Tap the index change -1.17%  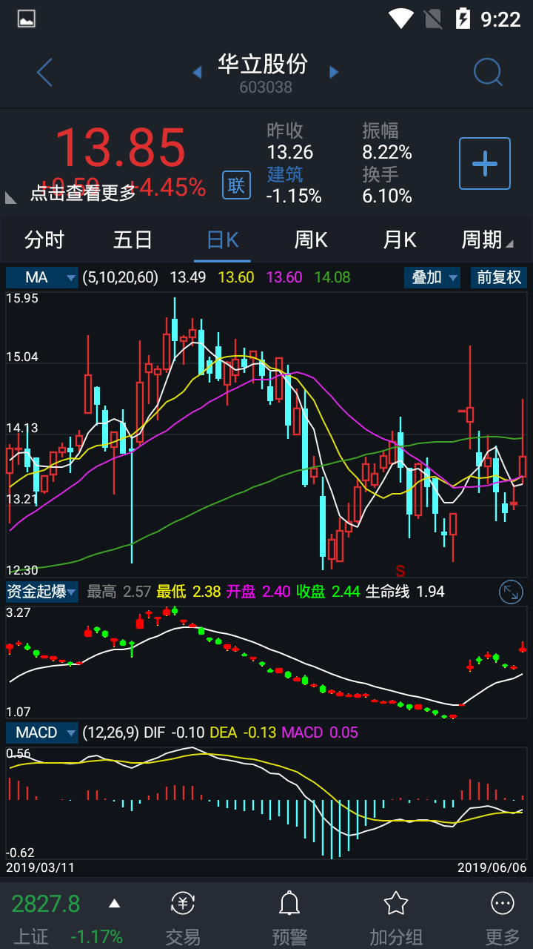97,936
